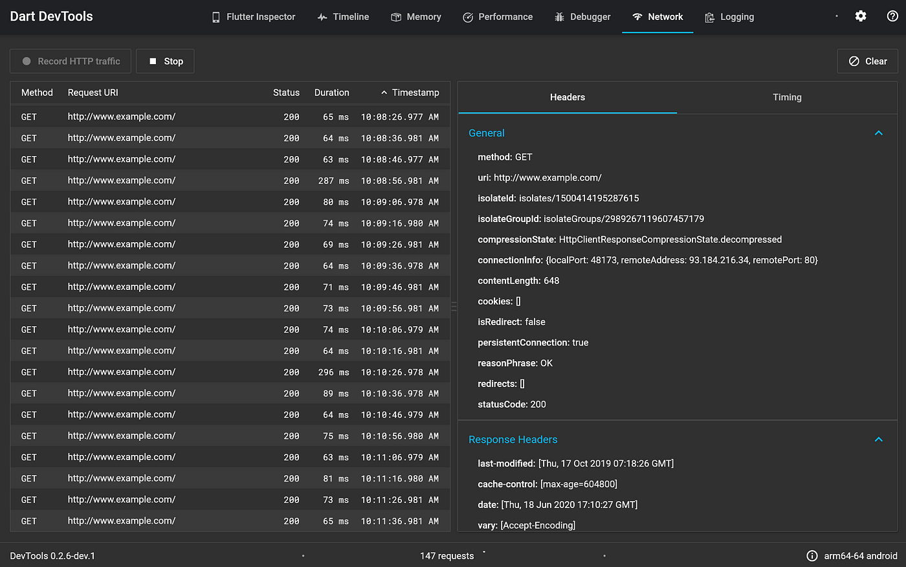Click the help question mark icon
This screenshot has height=567, width=906.
892,16
